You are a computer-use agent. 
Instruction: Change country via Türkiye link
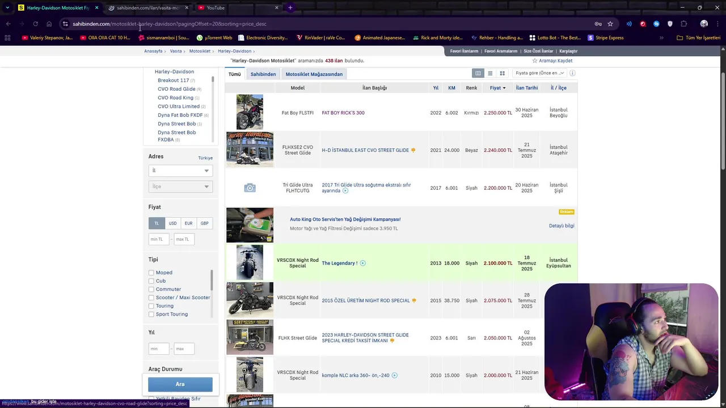coord(205,158)
